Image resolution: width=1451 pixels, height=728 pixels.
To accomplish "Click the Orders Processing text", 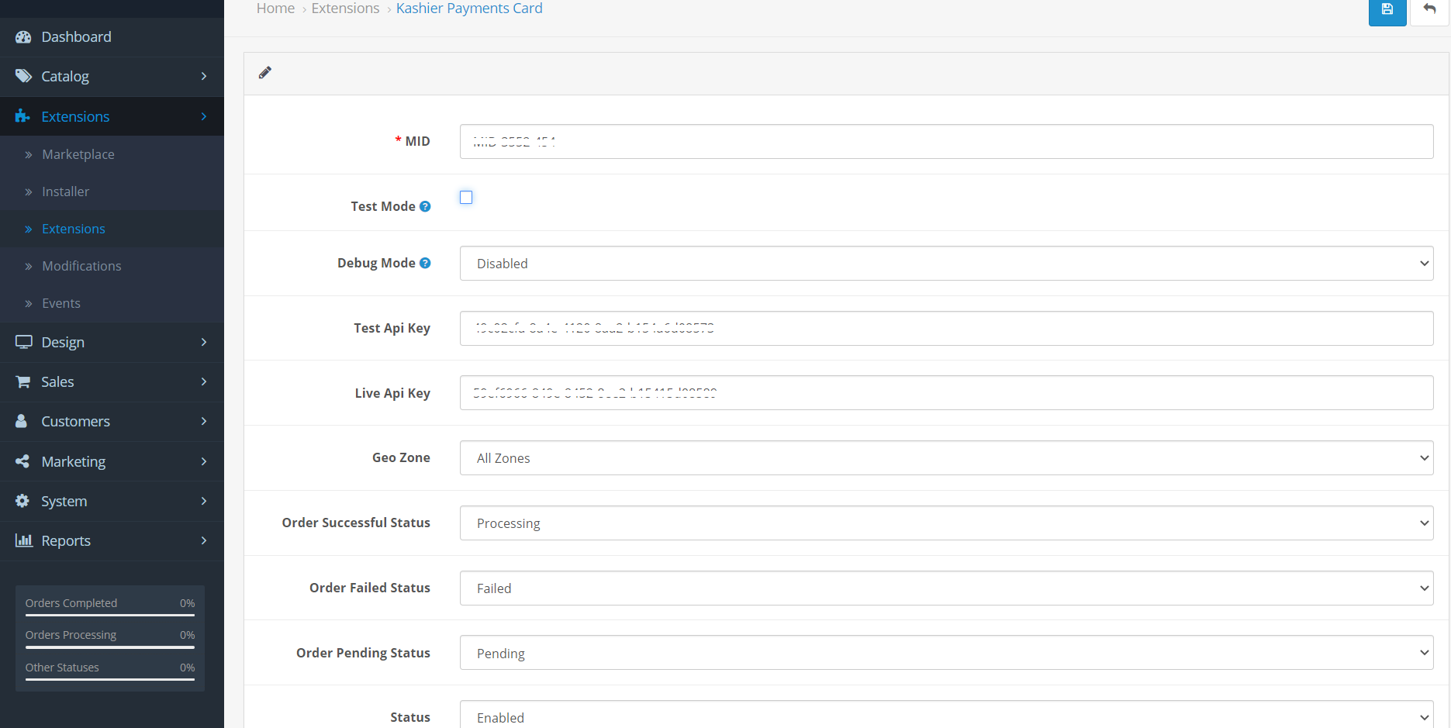I will coord(71,635).
